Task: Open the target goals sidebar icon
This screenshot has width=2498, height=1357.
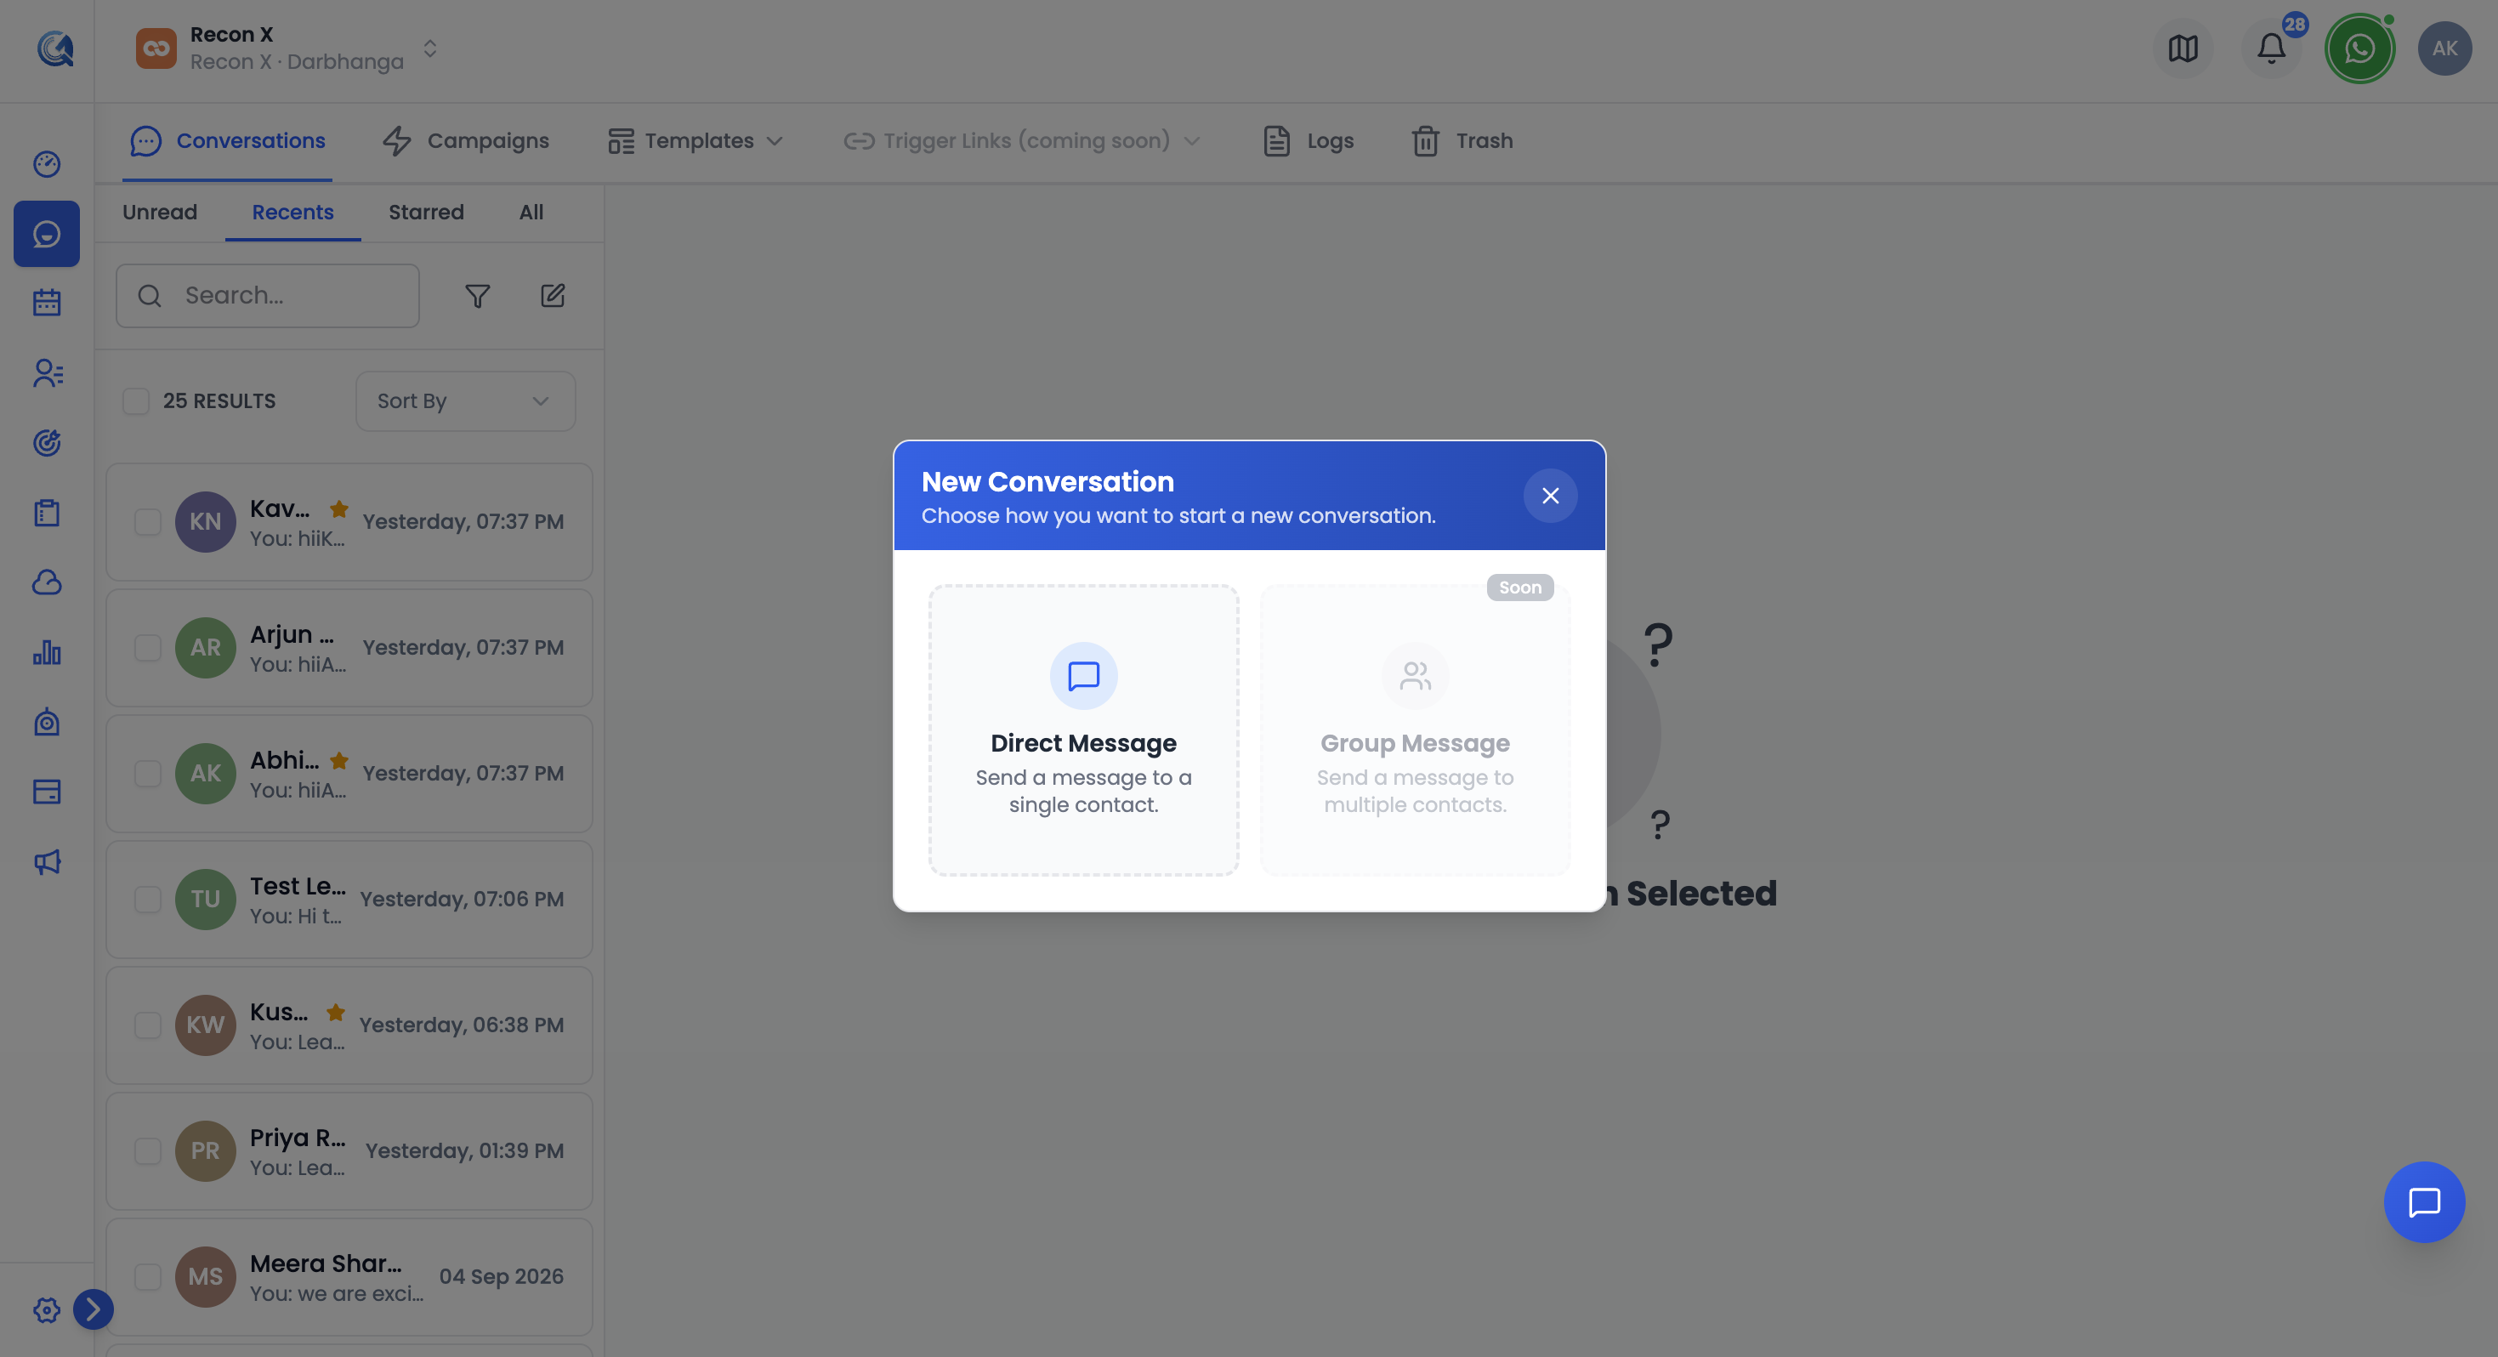Action: tap(47, 442)
